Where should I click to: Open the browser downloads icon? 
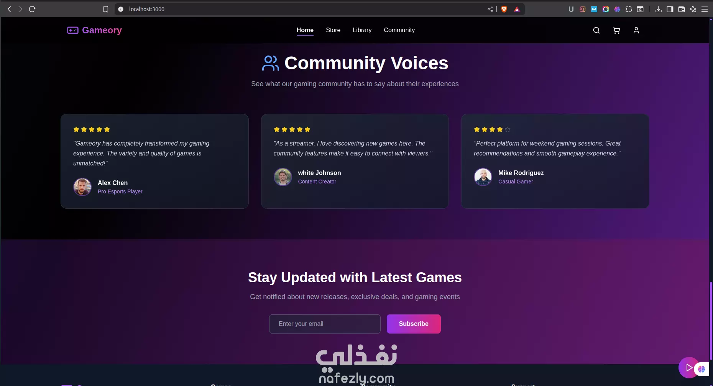click(x=658, y=9)
